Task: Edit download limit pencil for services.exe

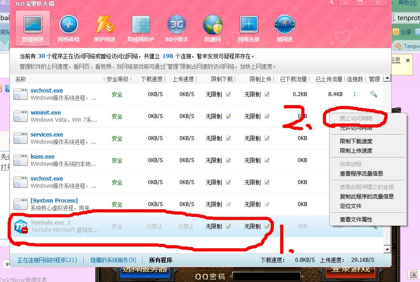Action: pos(228,138)
